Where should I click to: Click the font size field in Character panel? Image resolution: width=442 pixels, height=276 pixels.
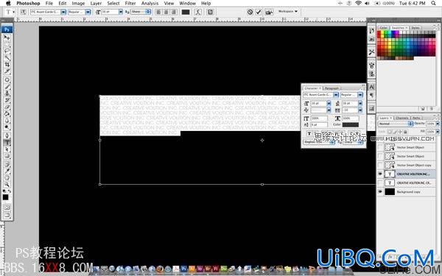[318, 103]
